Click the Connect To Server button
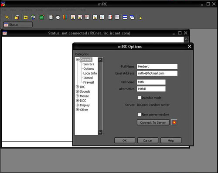Viewport: 218px width, 173px height. point(153,122)
